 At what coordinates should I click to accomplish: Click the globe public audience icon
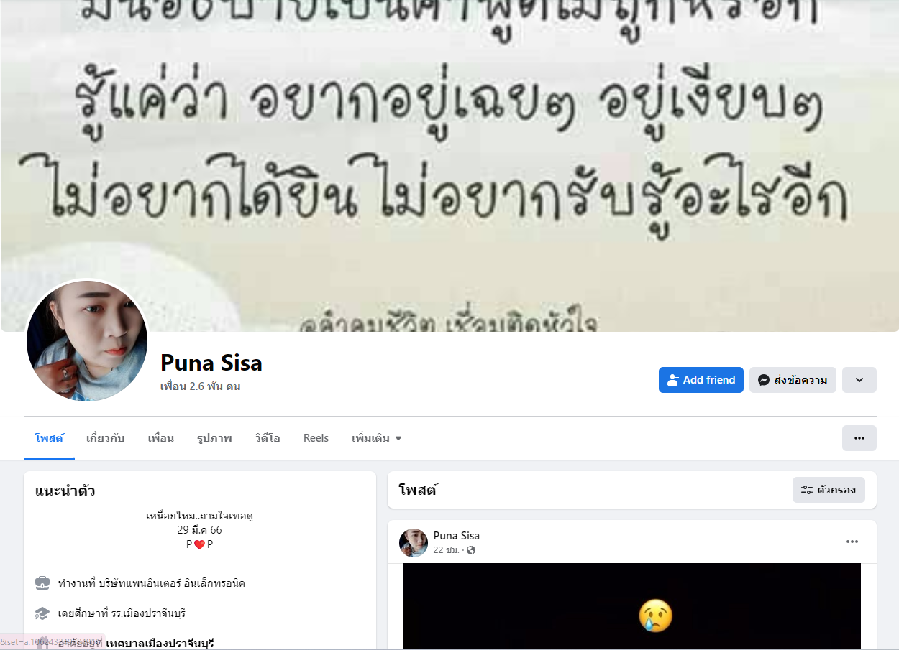[x=471, y=550]
